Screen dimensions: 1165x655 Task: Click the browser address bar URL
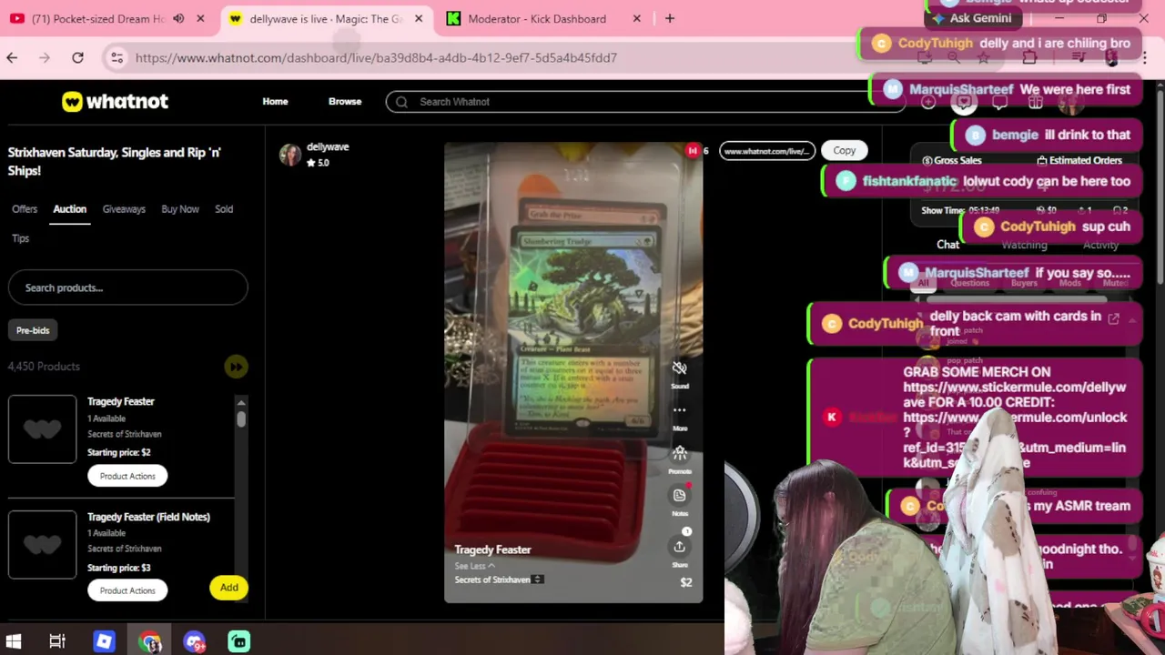376,58
